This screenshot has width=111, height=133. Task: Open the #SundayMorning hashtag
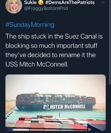30,25
